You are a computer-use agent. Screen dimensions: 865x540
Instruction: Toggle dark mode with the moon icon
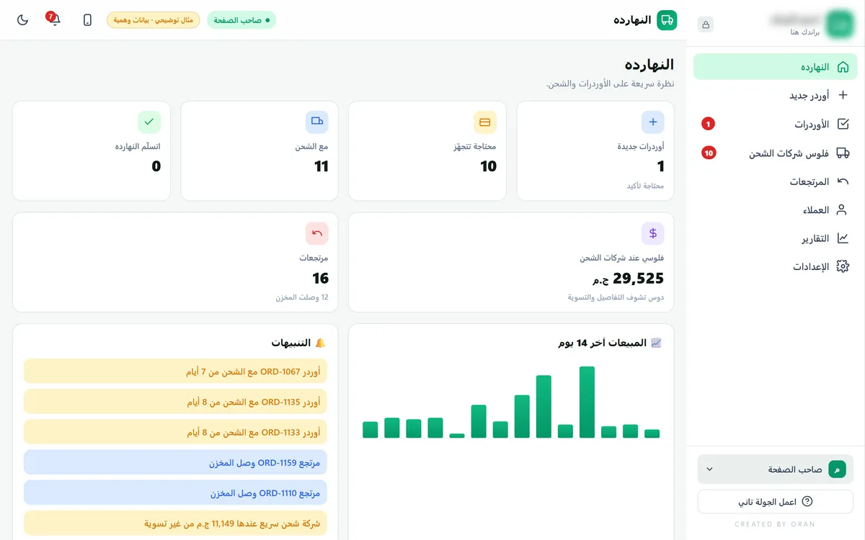[x=22, y=20]
